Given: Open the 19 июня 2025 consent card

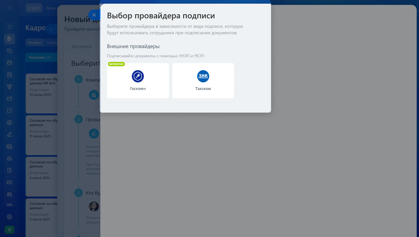Looking at the screenshot, I should tap(42, 93).
